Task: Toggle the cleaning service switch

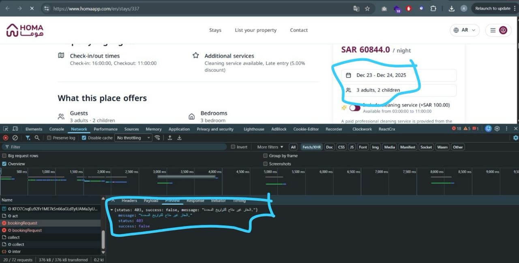Action: tap(355, 108)
